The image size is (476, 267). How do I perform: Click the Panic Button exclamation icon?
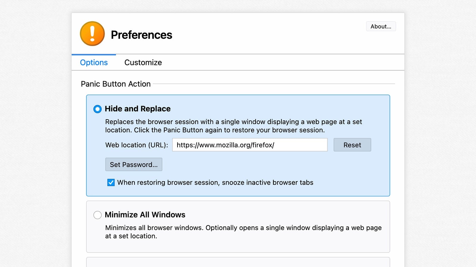[92, 33]
